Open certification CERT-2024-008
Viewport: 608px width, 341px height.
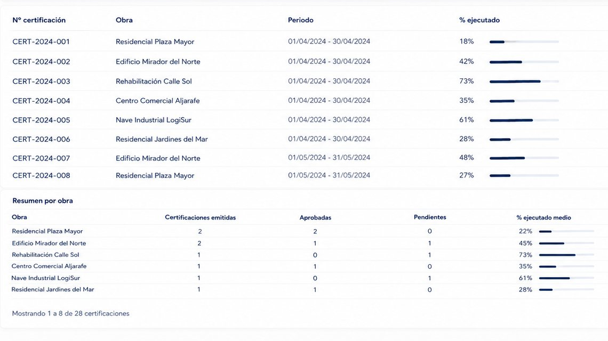click(x=41, y=175)
